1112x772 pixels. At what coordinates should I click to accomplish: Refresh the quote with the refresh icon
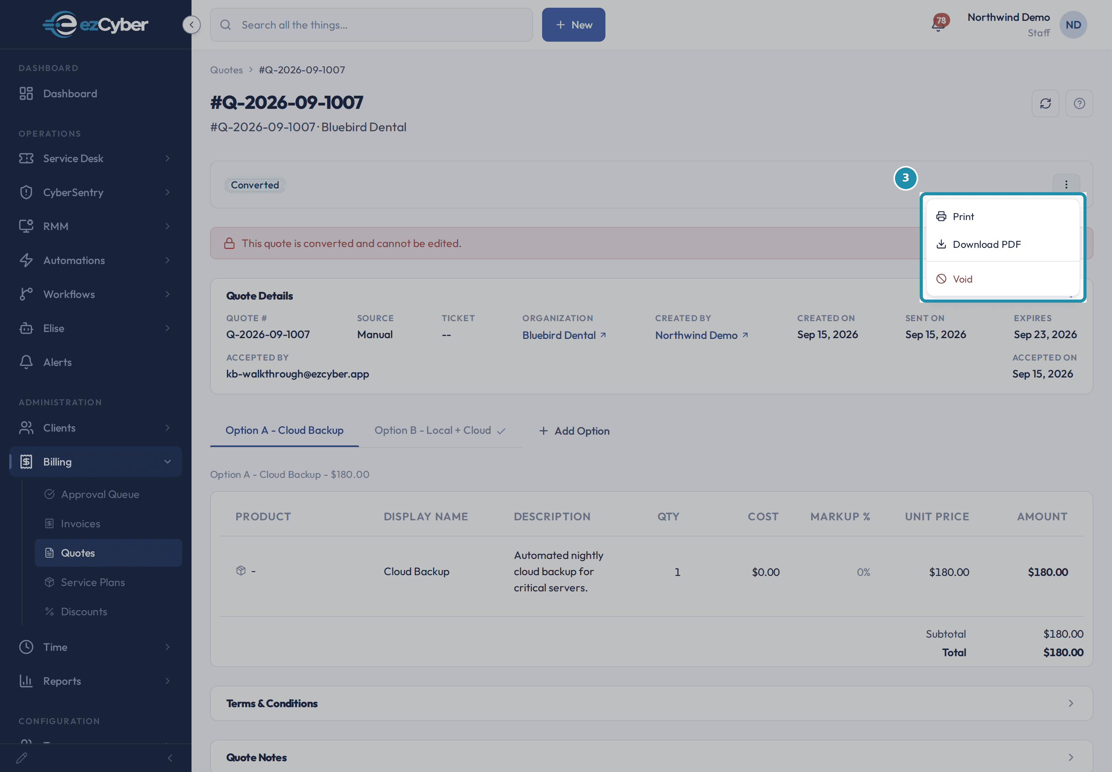1045,103
